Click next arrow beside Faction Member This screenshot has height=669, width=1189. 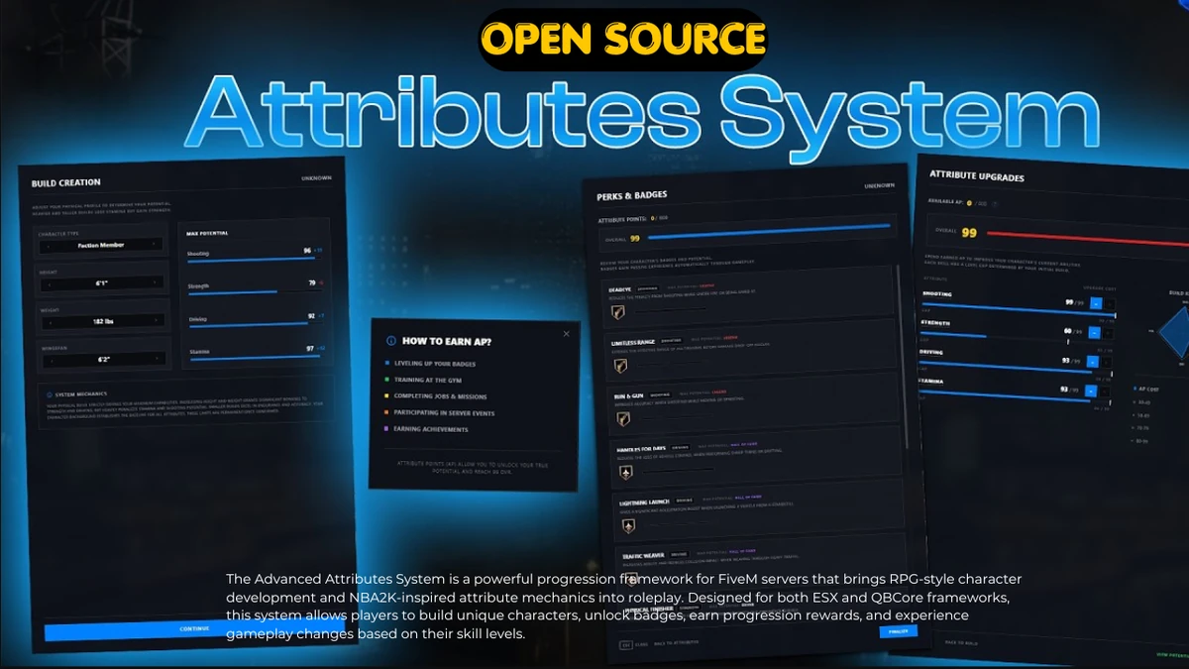(x=155, y=245)
